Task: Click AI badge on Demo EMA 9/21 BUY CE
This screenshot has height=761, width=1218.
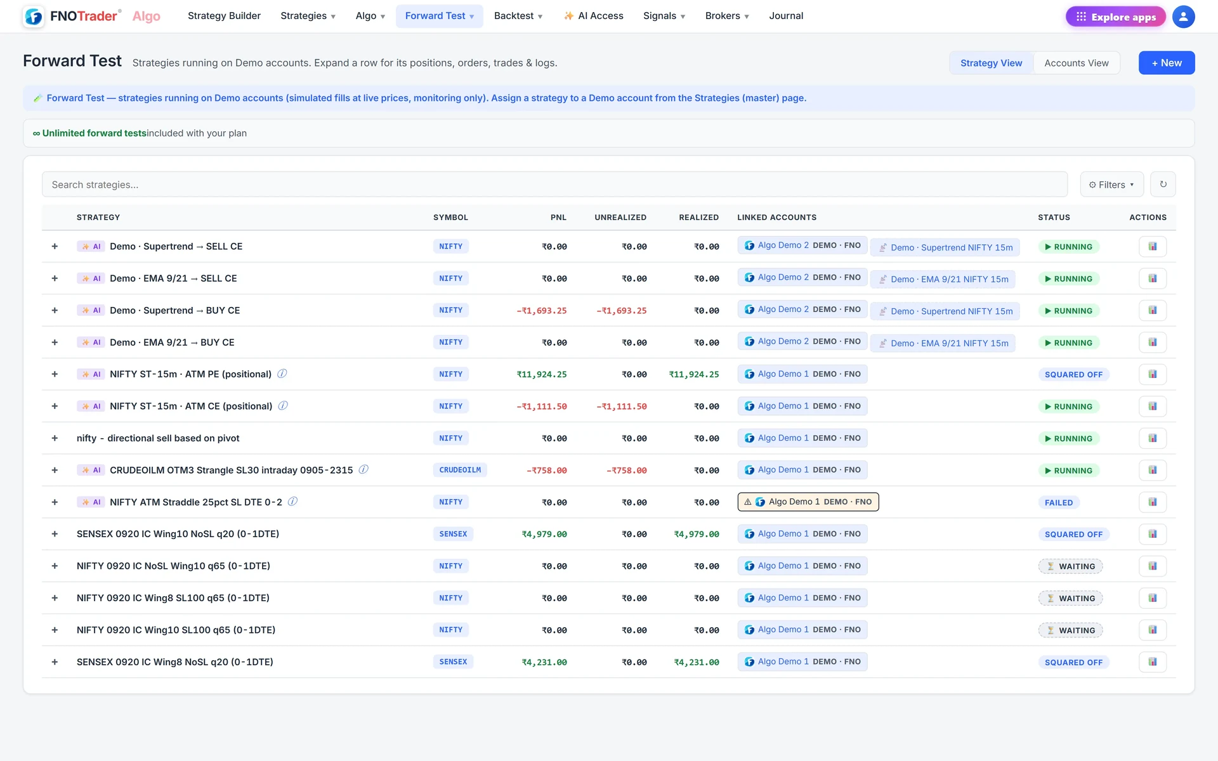Action: 91,342
